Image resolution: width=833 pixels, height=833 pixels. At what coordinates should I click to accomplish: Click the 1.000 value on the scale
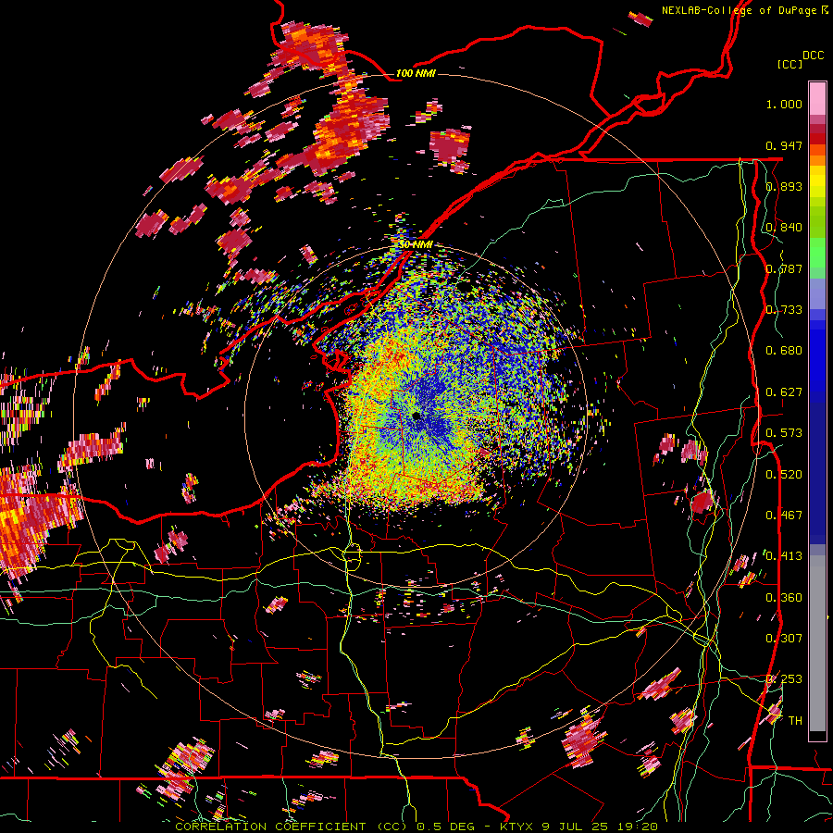[x=784, y=104]
